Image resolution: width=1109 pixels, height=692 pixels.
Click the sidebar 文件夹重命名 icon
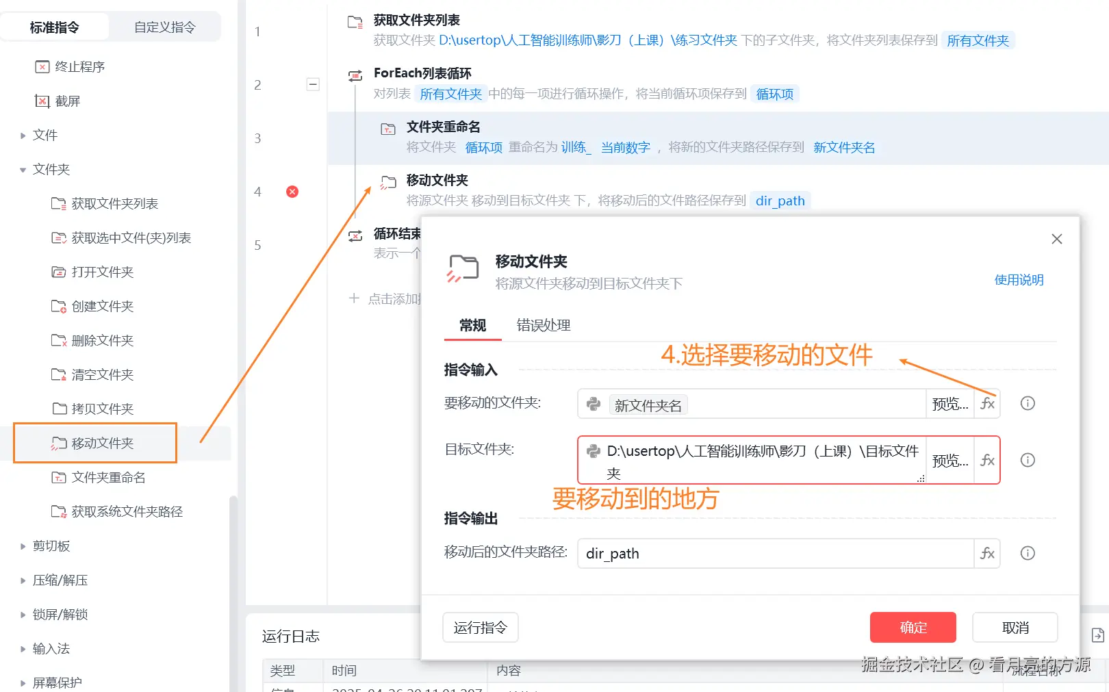[59, 477]
